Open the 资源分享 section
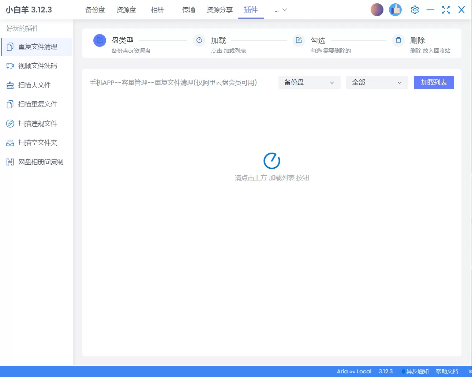 click(219, 10)
